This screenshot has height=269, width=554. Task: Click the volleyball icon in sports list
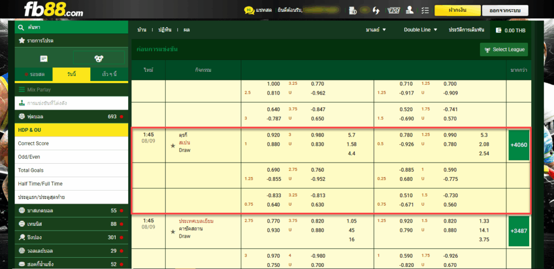(x=22, y=251)
